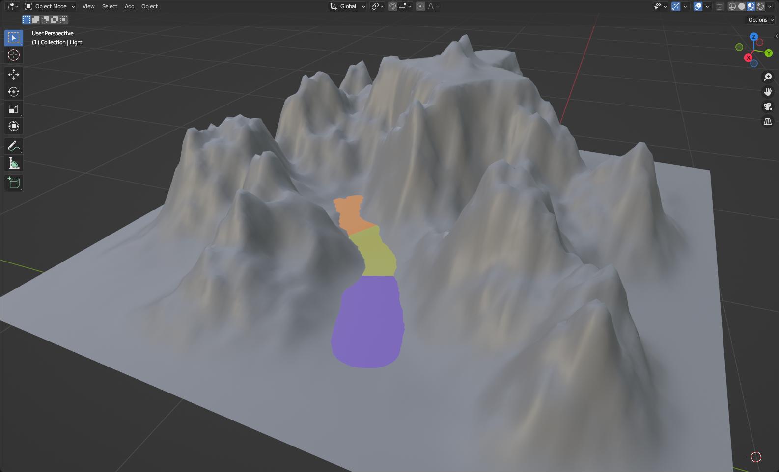Toggle proportional editing button

420,6
